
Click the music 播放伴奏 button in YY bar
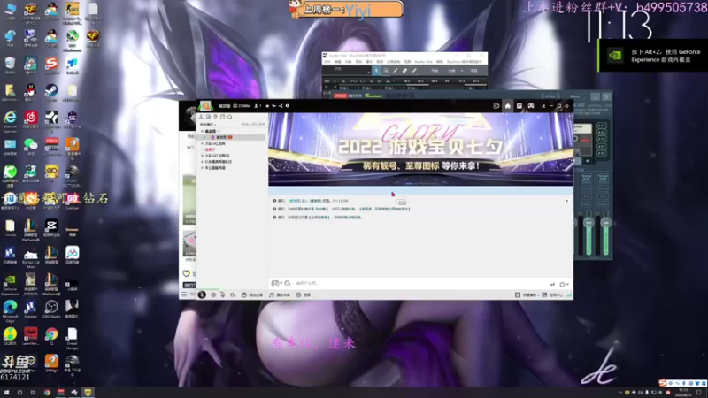point(280,295)
